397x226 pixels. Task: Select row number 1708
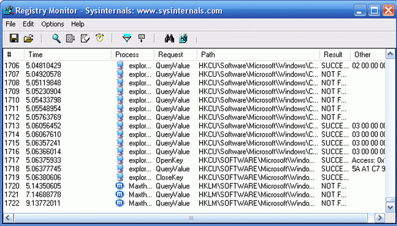[x=12, y=83]
